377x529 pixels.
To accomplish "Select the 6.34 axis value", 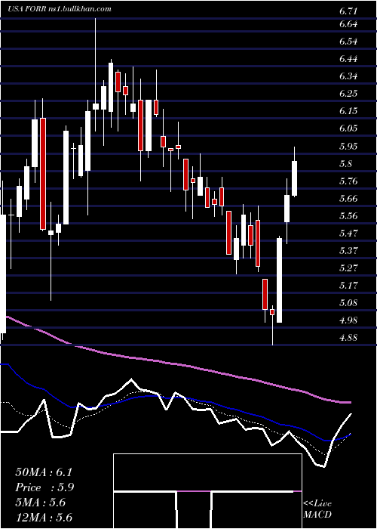I will click(348, 76).
